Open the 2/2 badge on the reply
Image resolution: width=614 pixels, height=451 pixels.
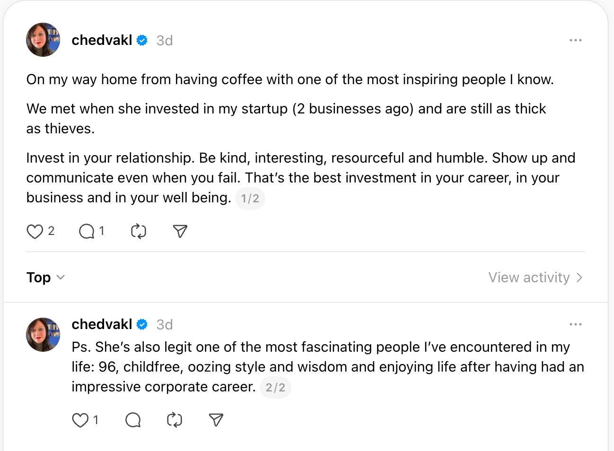pyautogui.click(x=275, y=388)
